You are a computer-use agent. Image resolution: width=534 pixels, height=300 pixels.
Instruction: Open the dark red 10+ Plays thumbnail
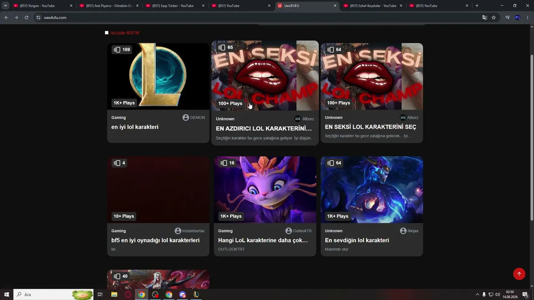tap(158, 190)
